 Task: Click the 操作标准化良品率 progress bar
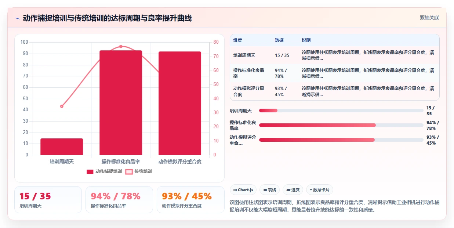(341, 125)
